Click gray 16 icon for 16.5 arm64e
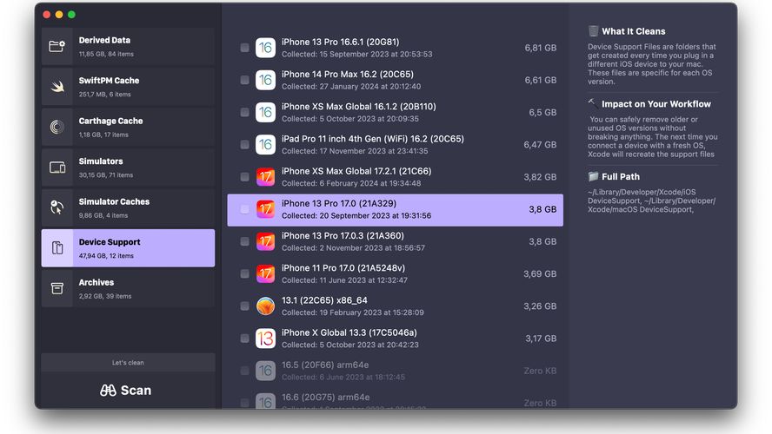The width and height of the screenshot is (772, 434). point(265,371)
